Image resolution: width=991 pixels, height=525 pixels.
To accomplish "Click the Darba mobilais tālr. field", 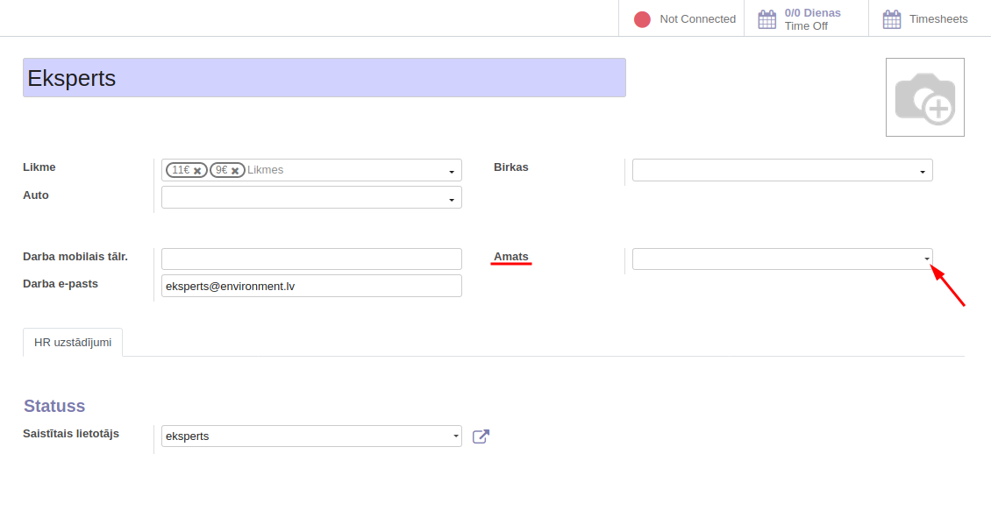I will [x=311, y=259].
